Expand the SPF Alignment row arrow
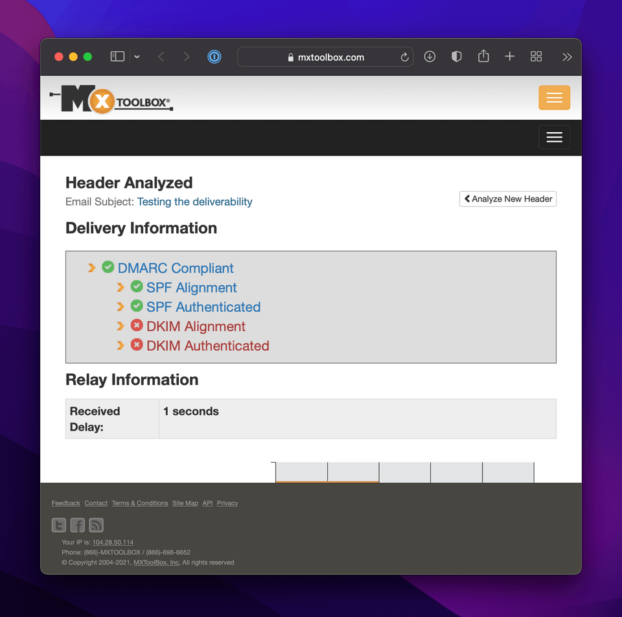The image size is (622, 617). [121, 287]
